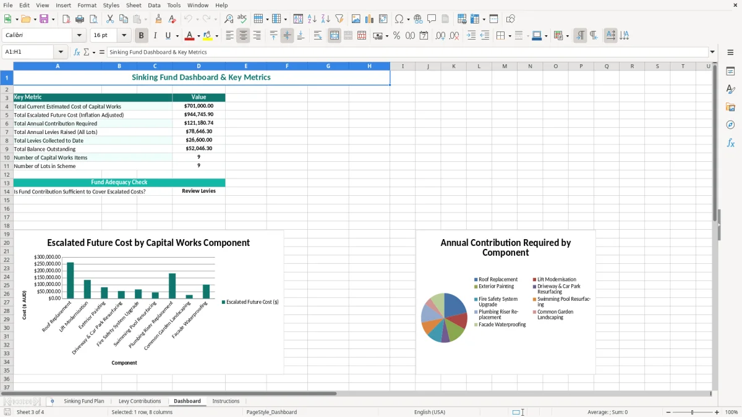Toggle center vertical alignment
The image size is (742, 417).
click(x=287, y=36)
